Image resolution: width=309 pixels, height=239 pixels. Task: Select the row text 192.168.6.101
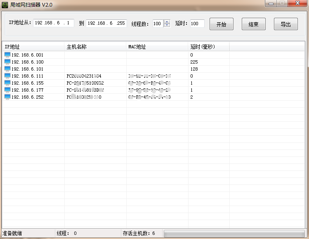[27, 69]
